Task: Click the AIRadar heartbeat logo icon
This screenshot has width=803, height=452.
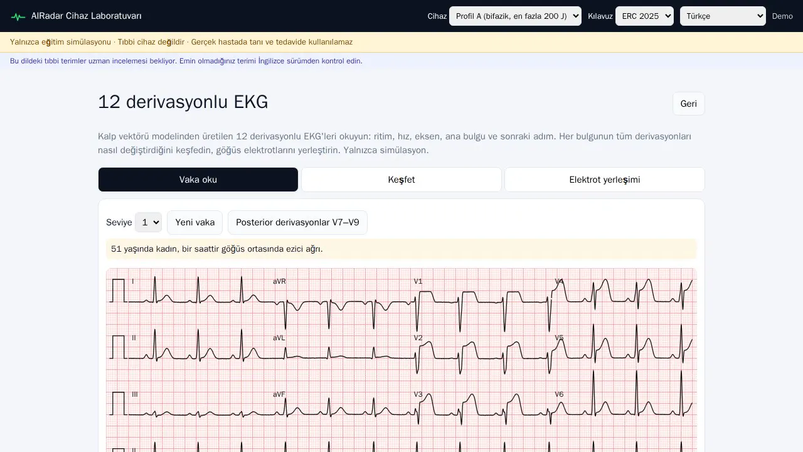Action: click(x=18, y=16)
